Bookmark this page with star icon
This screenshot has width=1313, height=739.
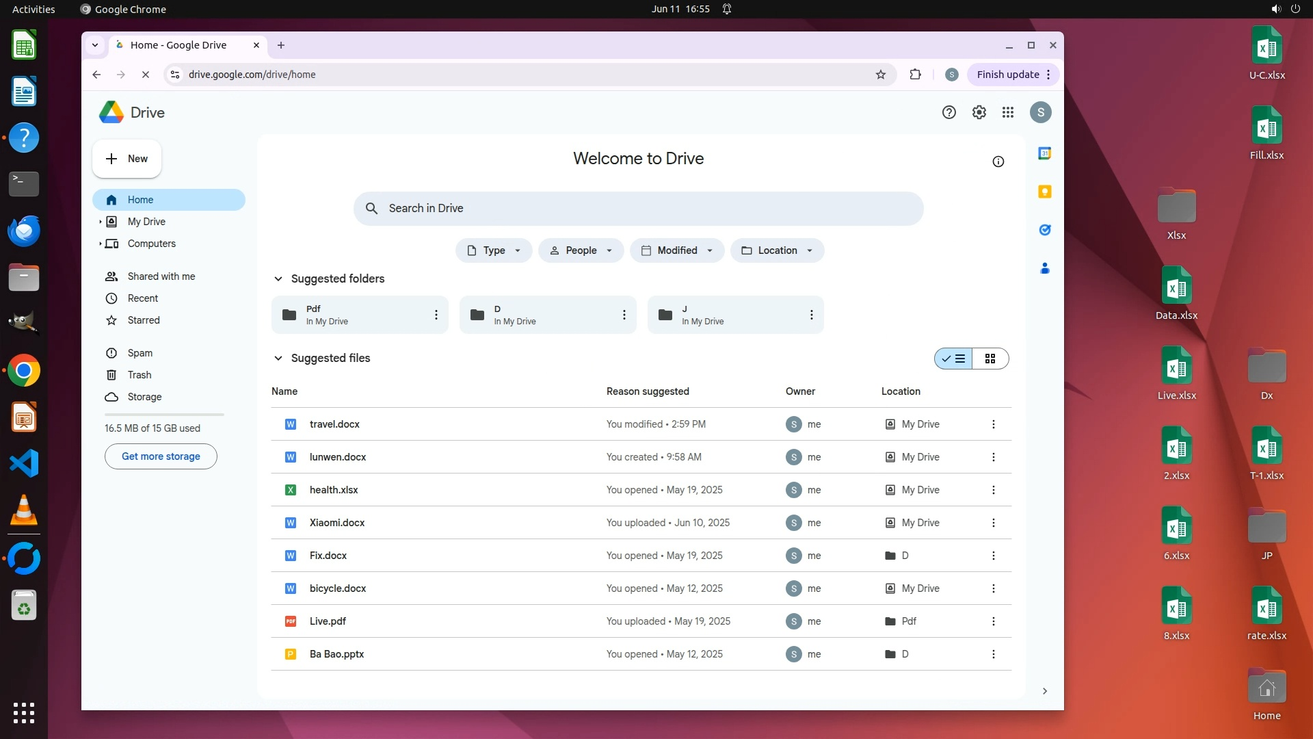(x=880, y=75)
